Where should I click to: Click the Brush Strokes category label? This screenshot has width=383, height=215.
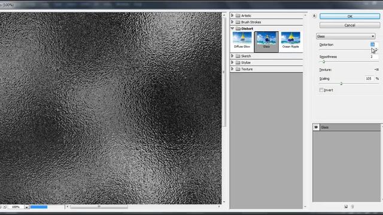point(251,22)
